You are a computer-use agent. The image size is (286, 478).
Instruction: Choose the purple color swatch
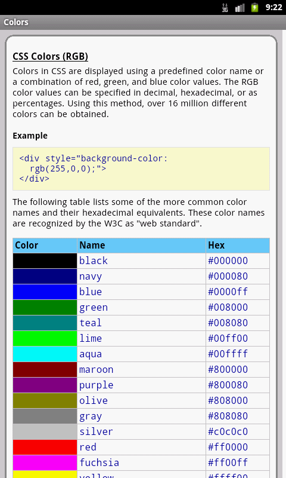point(45,385)
